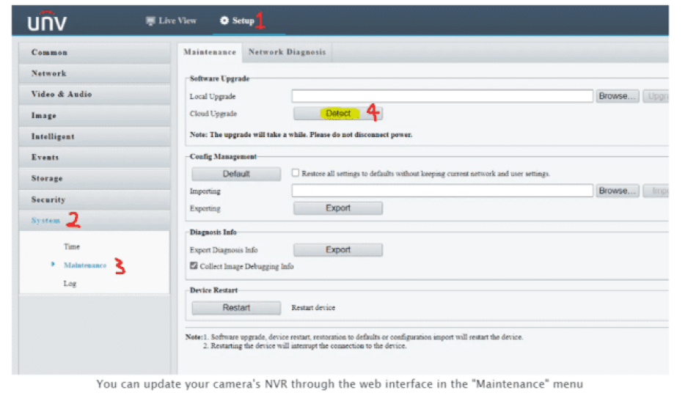Click the Restart device button
Screen dimensions: 685x404
236,308
